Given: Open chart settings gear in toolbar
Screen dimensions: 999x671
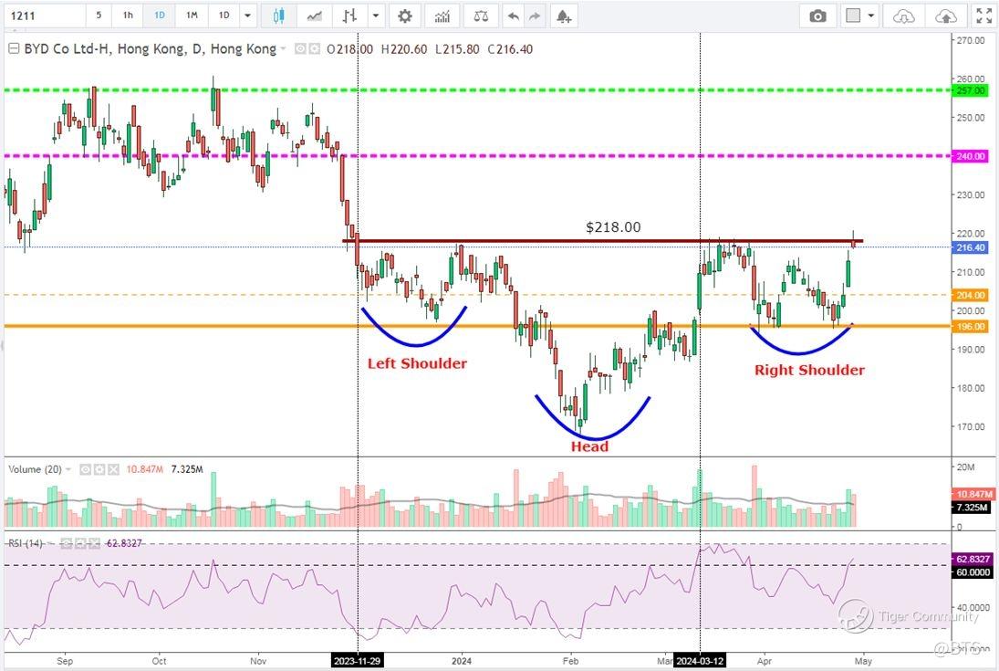Looking at the screenshot, I should tap(404, 16).
